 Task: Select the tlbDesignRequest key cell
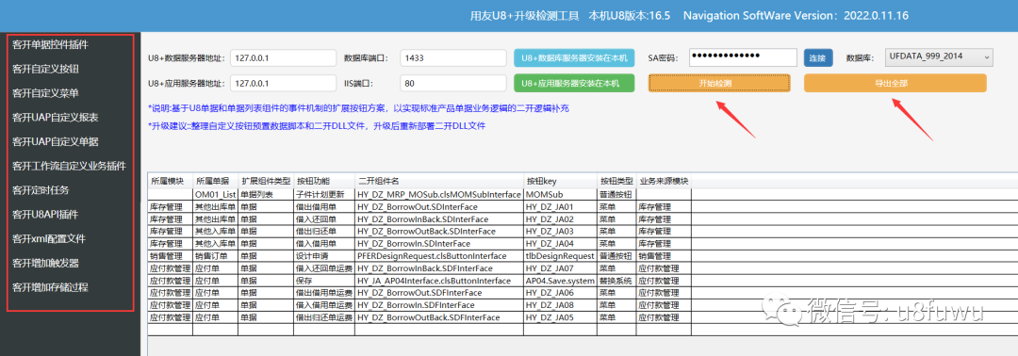pyautogui.click(x=560, y=255)
